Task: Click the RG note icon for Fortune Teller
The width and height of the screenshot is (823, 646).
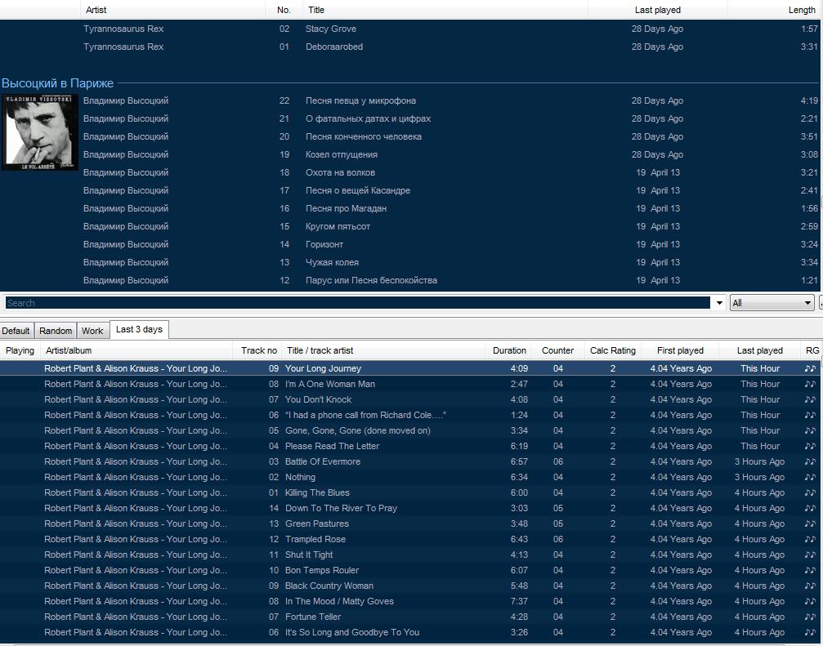Action: (810, 617)
